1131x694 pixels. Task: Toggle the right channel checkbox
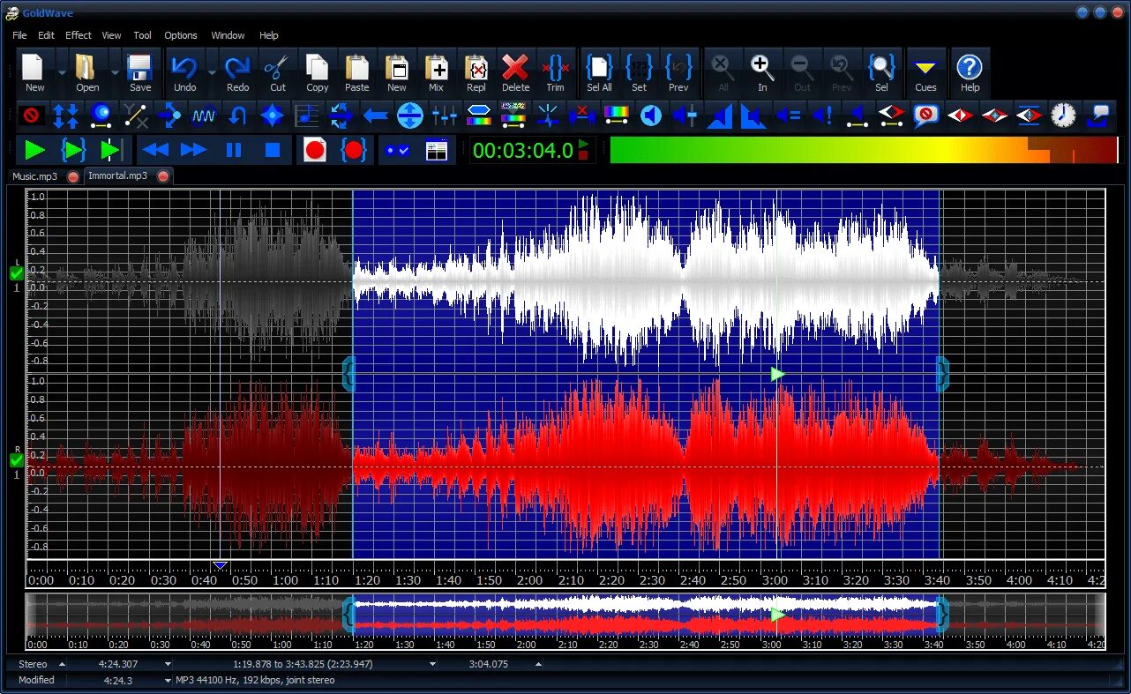[15, 459]
